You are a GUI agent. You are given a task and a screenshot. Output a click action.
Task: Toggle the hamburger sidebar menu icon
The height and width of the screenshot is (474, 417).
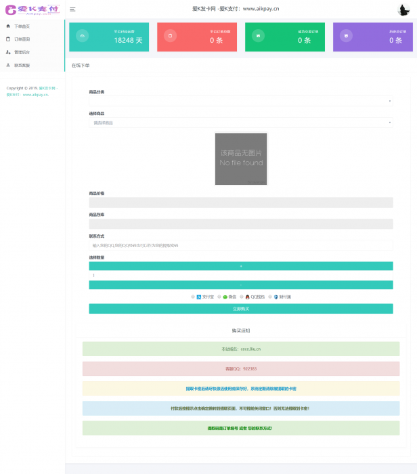point(72,9)
